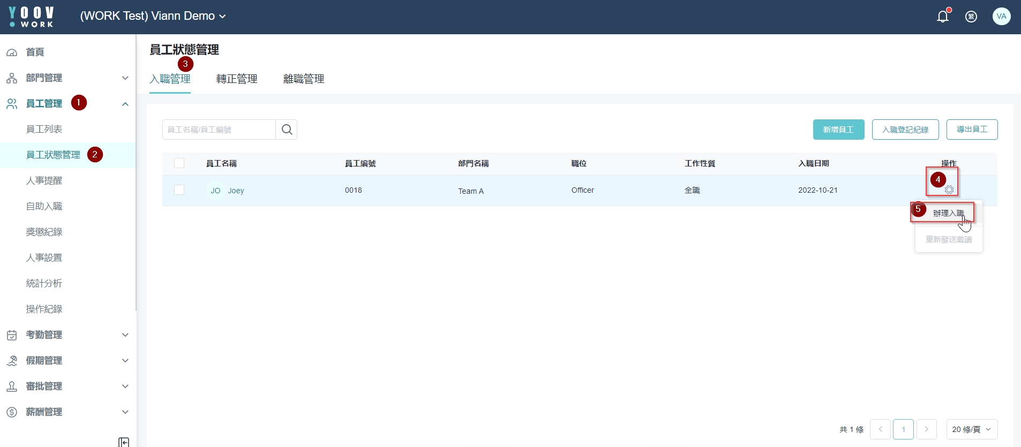Select 辦理入職 from the action menu
The height and width of the screenshot is (447, 1021).
click(948, 213)
